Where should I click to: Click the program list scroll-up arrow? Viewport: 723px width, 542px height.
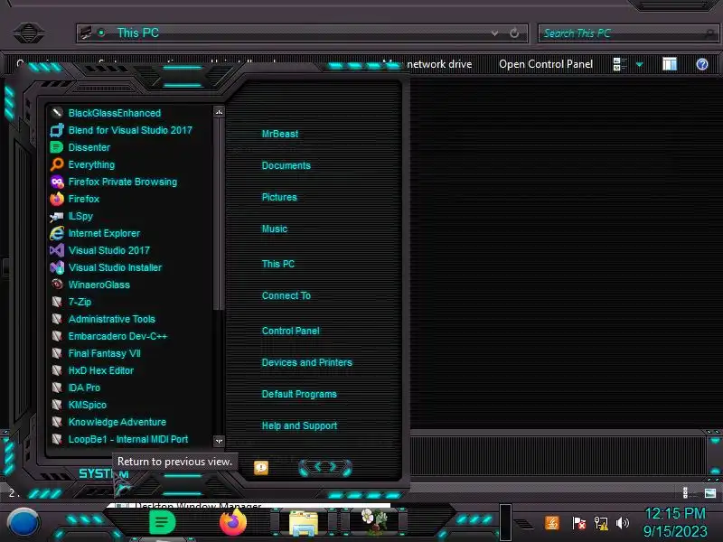(x=219, y=111)
